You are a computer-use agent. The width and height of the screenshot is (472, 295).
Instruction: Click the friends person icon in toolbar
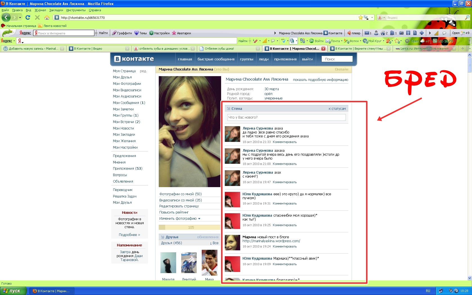[376, 33]
